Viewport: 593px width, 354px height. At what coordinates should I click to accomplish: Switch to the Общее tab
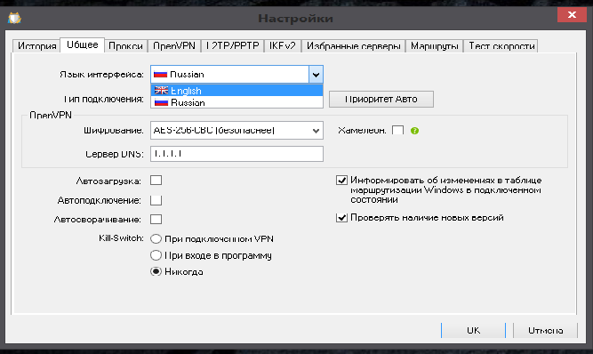coord(83,44)
